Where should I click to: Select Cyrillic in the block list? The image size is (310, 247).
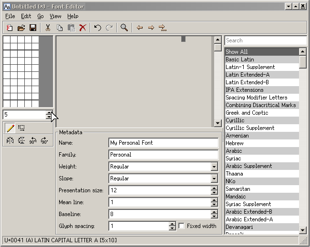[x=235, y=120]
